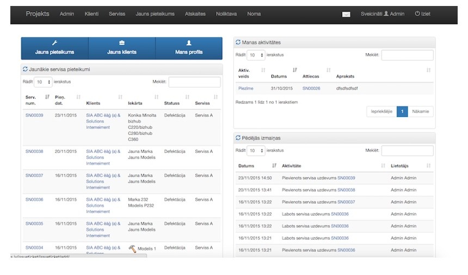The image size is (468, 275).
Task: Open service request SN00037 in left table
Action: tap(34, 176)
